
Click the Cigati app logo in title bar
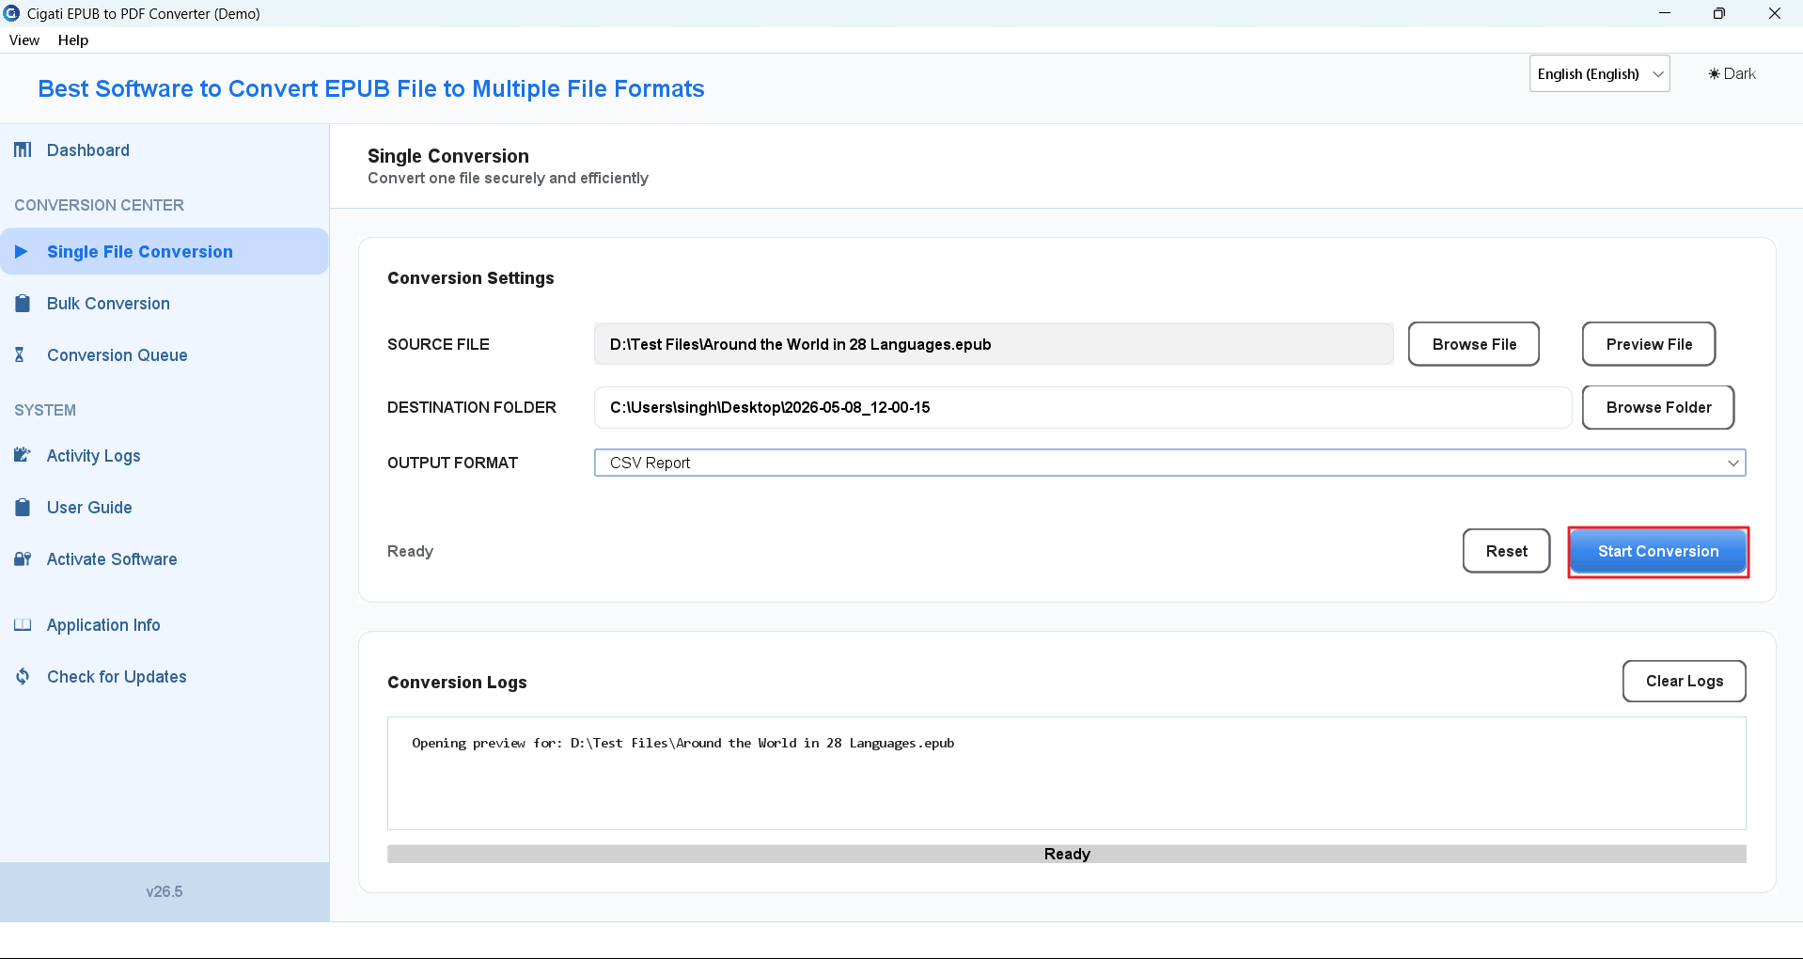pyautogui.click(x=11, y=13)
